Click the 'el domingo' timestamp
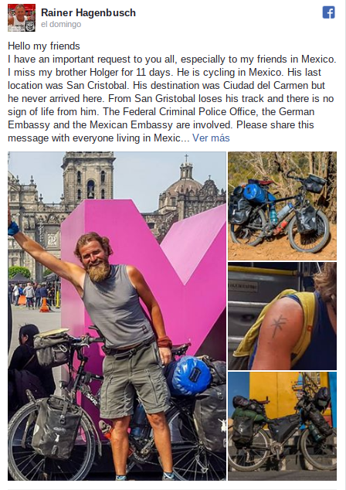346x490 pixels. click(61, 25)
